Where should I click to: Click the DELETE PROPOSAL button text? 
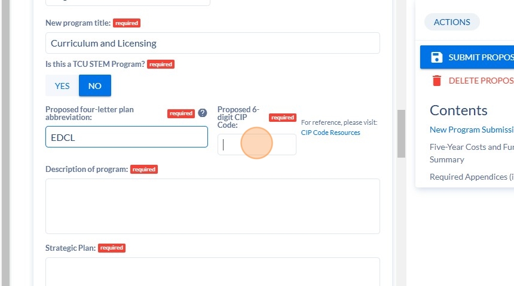481,81
